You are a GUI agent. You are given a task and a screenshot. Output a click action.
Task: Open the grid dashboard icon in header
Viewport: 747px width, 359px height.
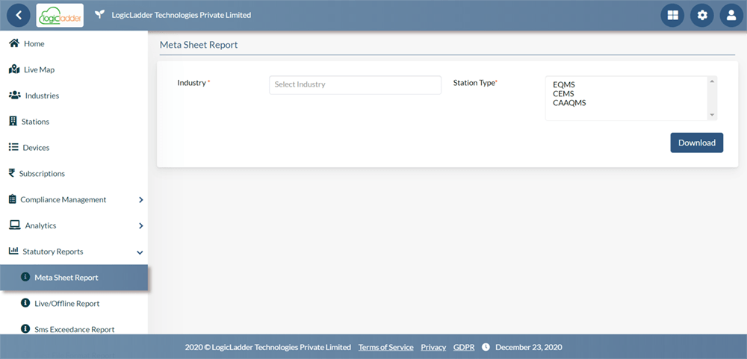[673, 15]
